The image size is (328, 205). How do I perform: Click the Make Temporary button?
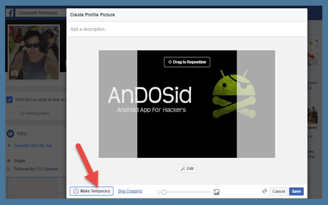click(92, 191)
